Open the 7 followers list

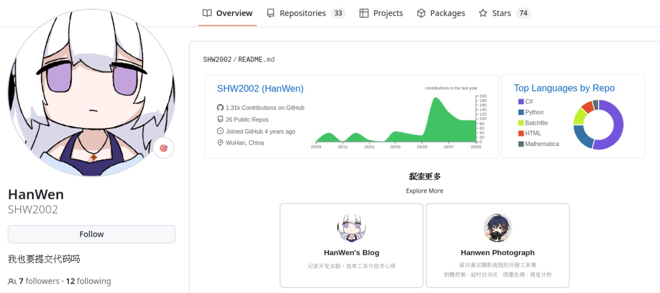pyautogui.click(x=39, y=281)
